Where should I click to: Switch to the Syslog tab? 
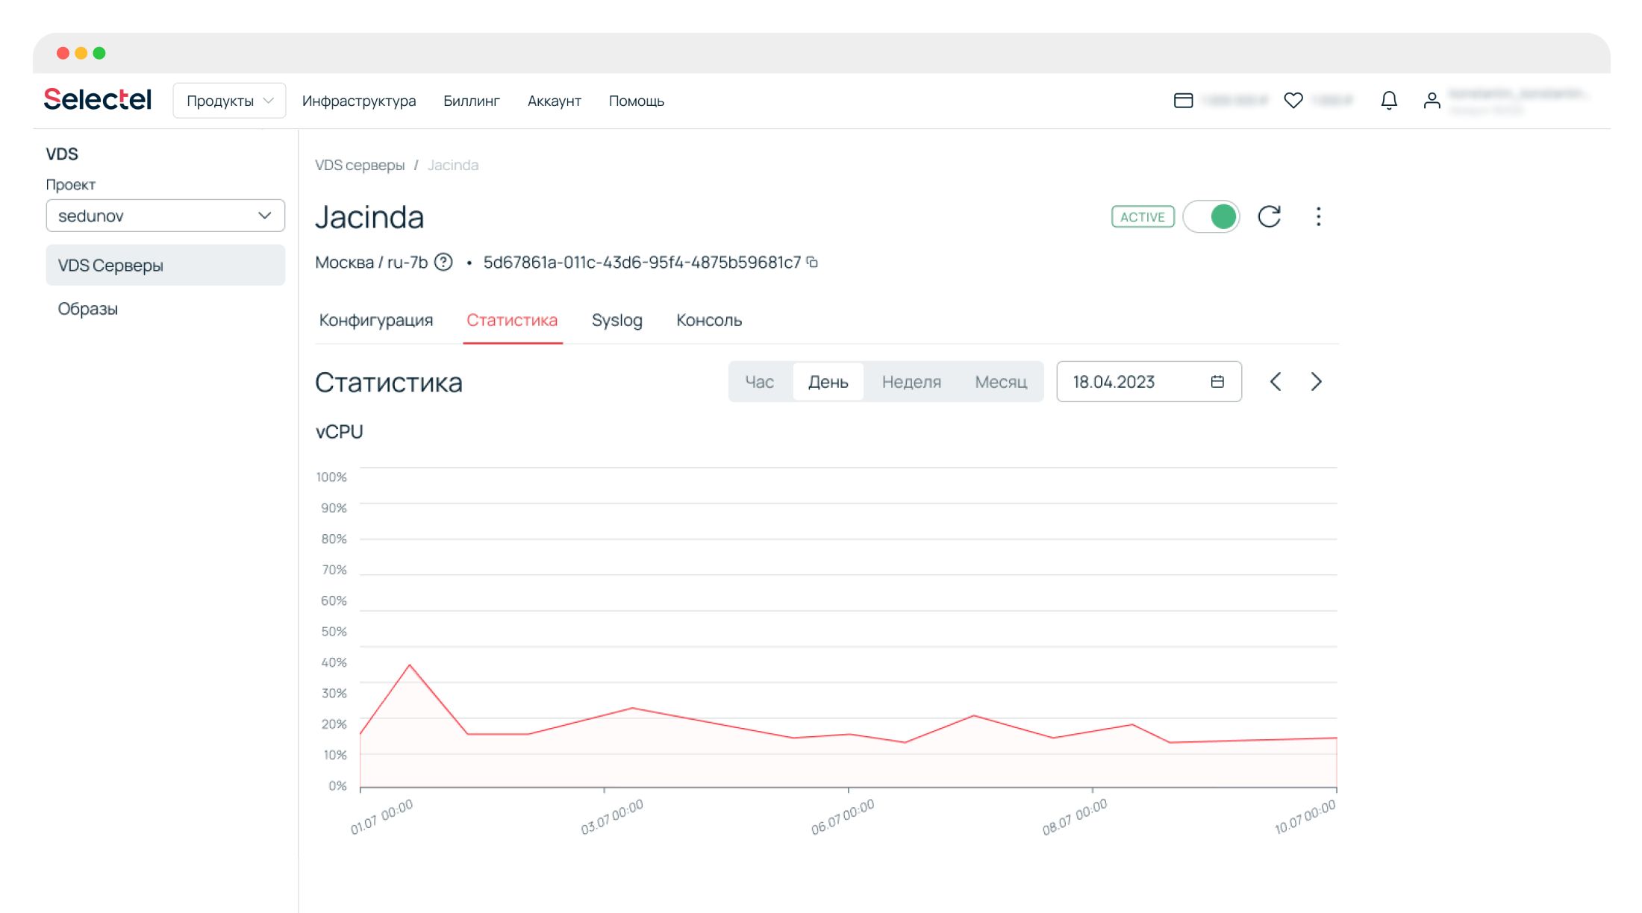coord(616,321)
